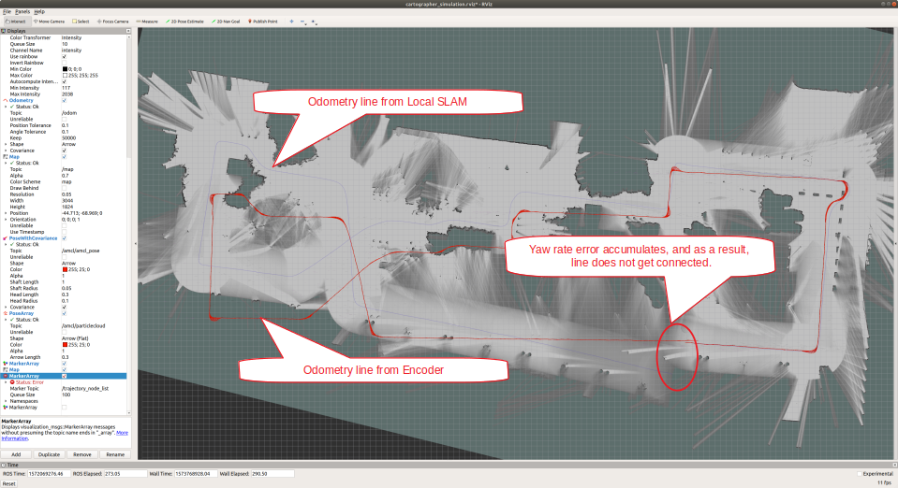Toggle Autocompute Intensity checkbox
The height and width of the screenshot is (488, 898).
tap(64, 81)
